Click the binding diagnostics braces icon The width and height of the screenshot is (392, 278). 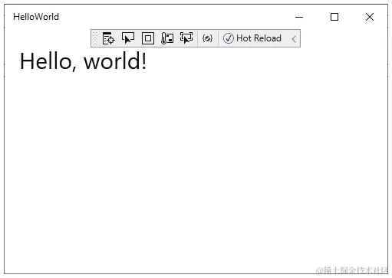207,38
